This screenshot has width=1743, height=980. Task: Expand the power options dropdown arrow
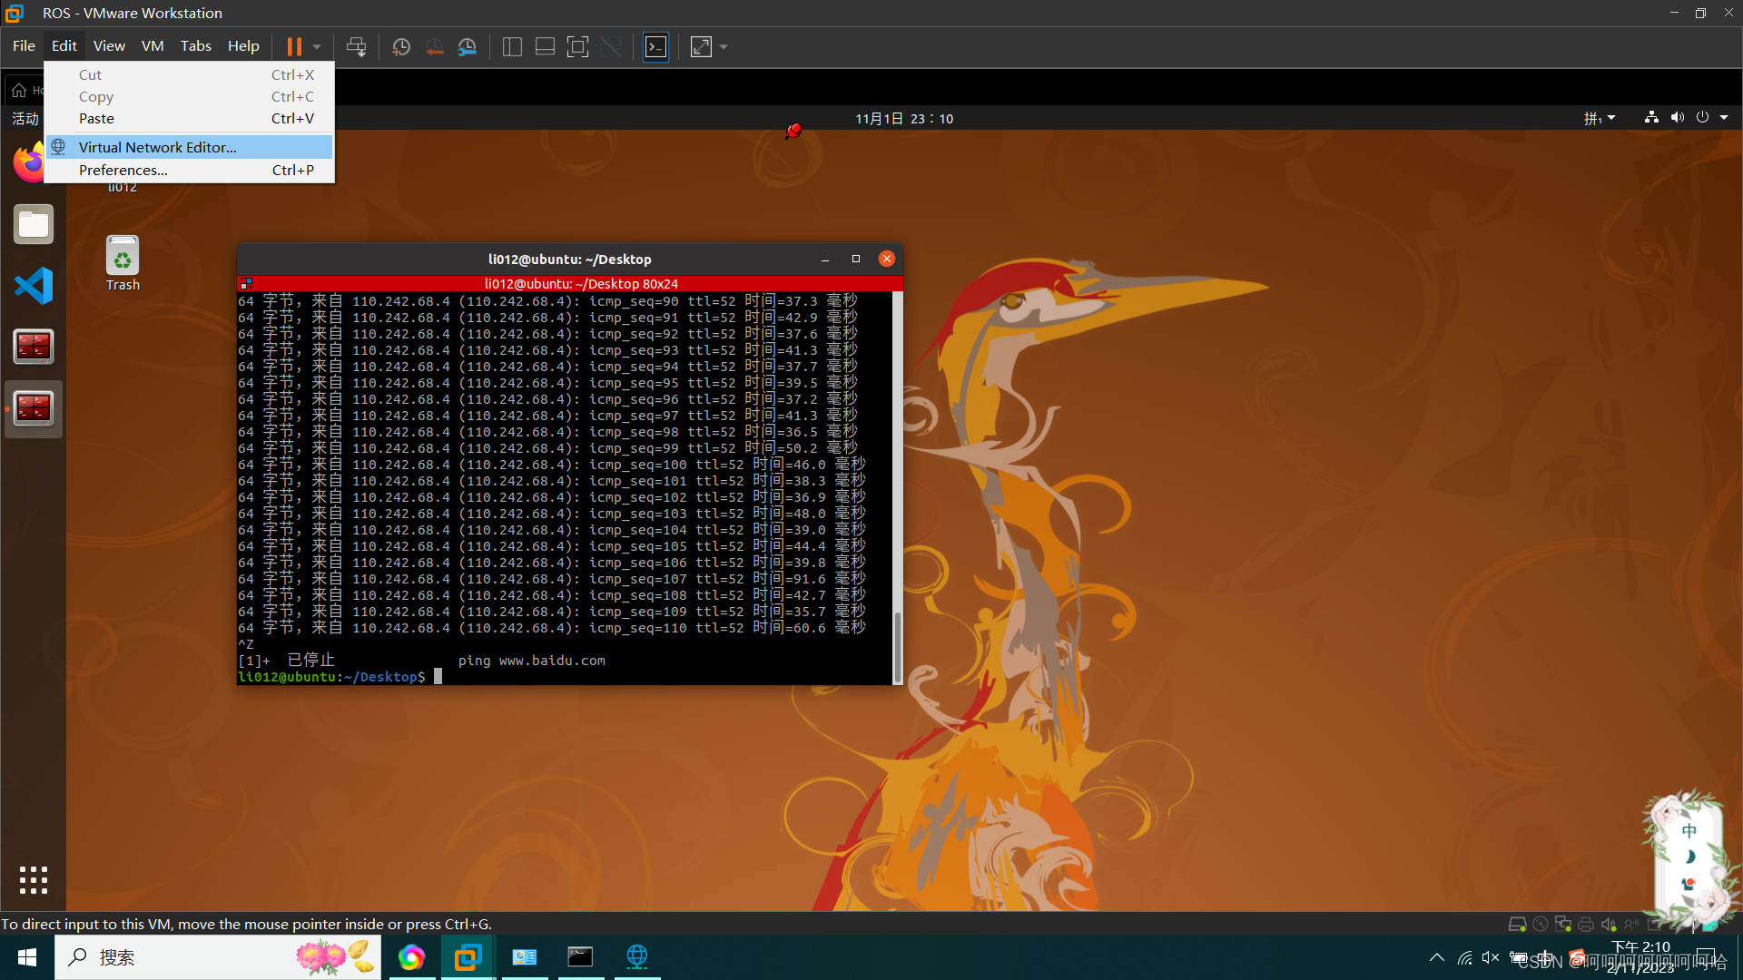pyautogui.click(x=317, y=46)
